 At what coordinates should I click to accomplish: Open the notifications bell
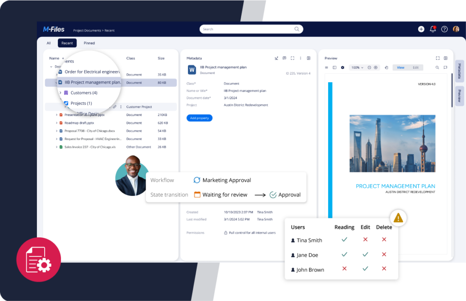(x=433, y=29)
